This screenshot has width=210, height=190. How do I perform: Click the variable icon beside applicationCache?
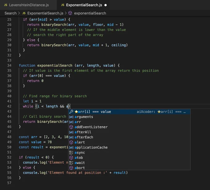pos(71,148)
